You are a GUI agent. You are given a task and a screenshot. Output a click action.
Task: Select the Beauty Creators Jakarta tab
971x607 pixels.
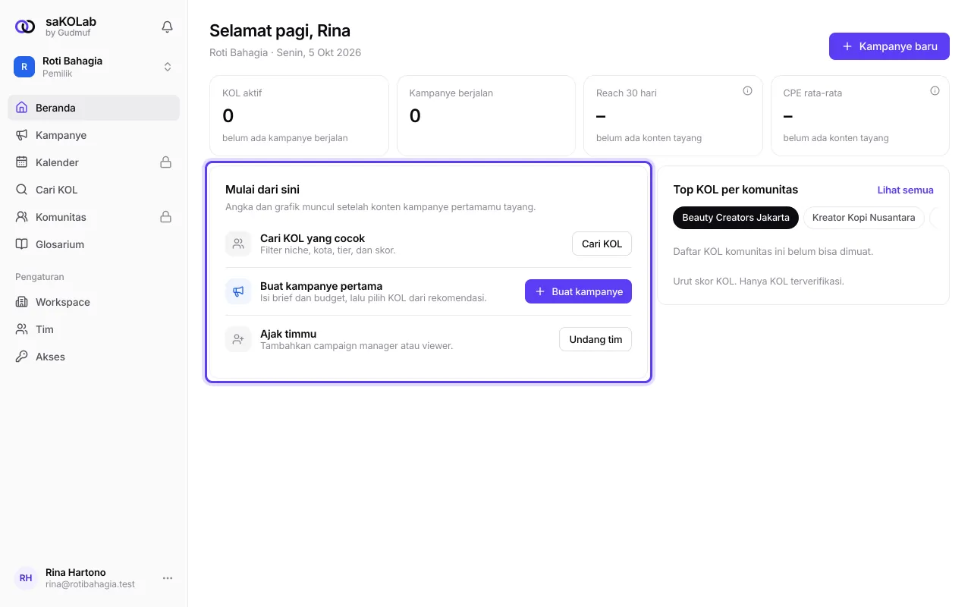click(736, 217)
